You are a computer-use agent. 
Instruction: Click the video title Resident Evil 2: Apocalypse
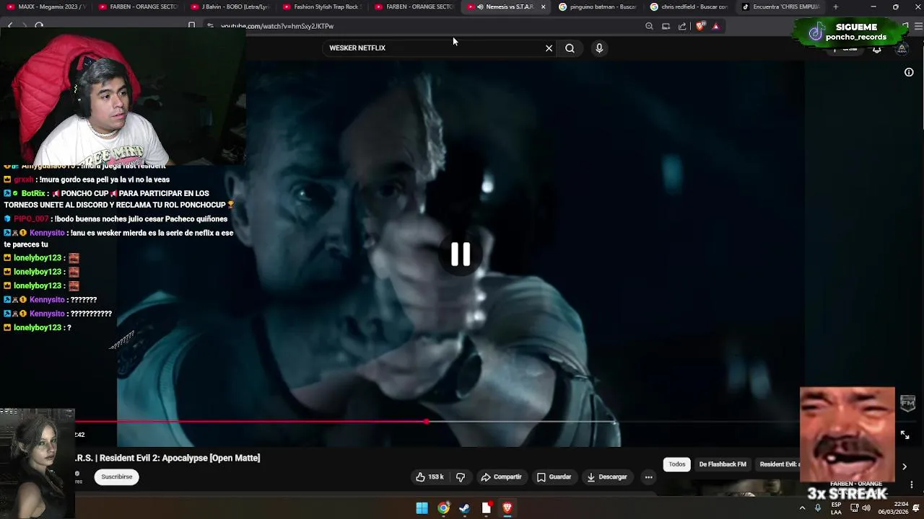(x=167, y=458)
